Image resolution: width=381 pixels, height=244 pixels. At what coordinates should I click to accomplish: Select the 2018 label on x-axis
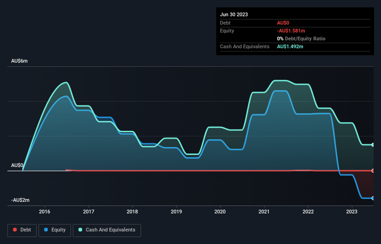(132, 212)
